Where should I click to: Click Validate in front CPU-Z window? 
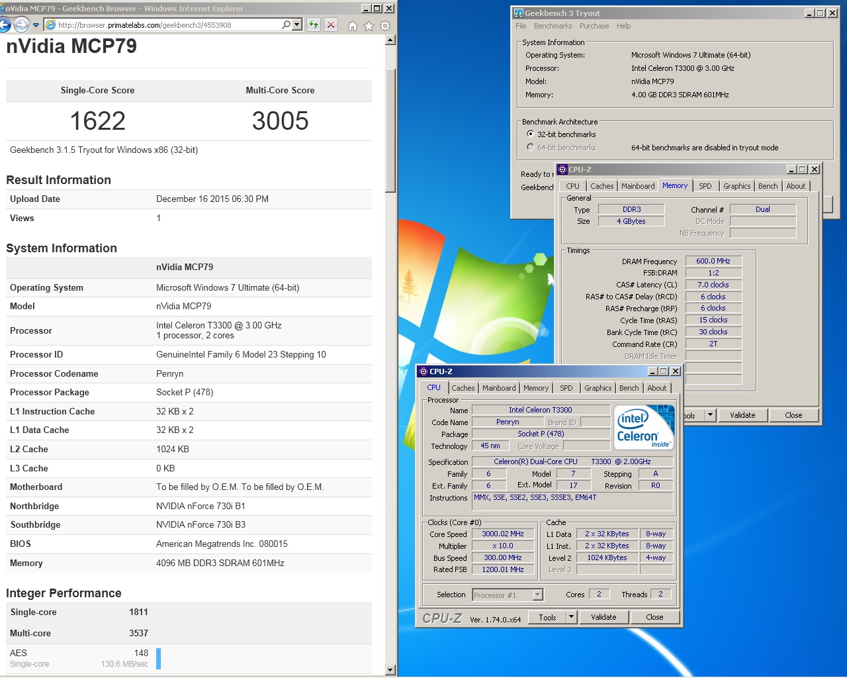pyautogui.click(x=603, y=617)
